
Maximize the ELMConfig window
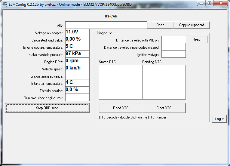[x=210, y=3]
